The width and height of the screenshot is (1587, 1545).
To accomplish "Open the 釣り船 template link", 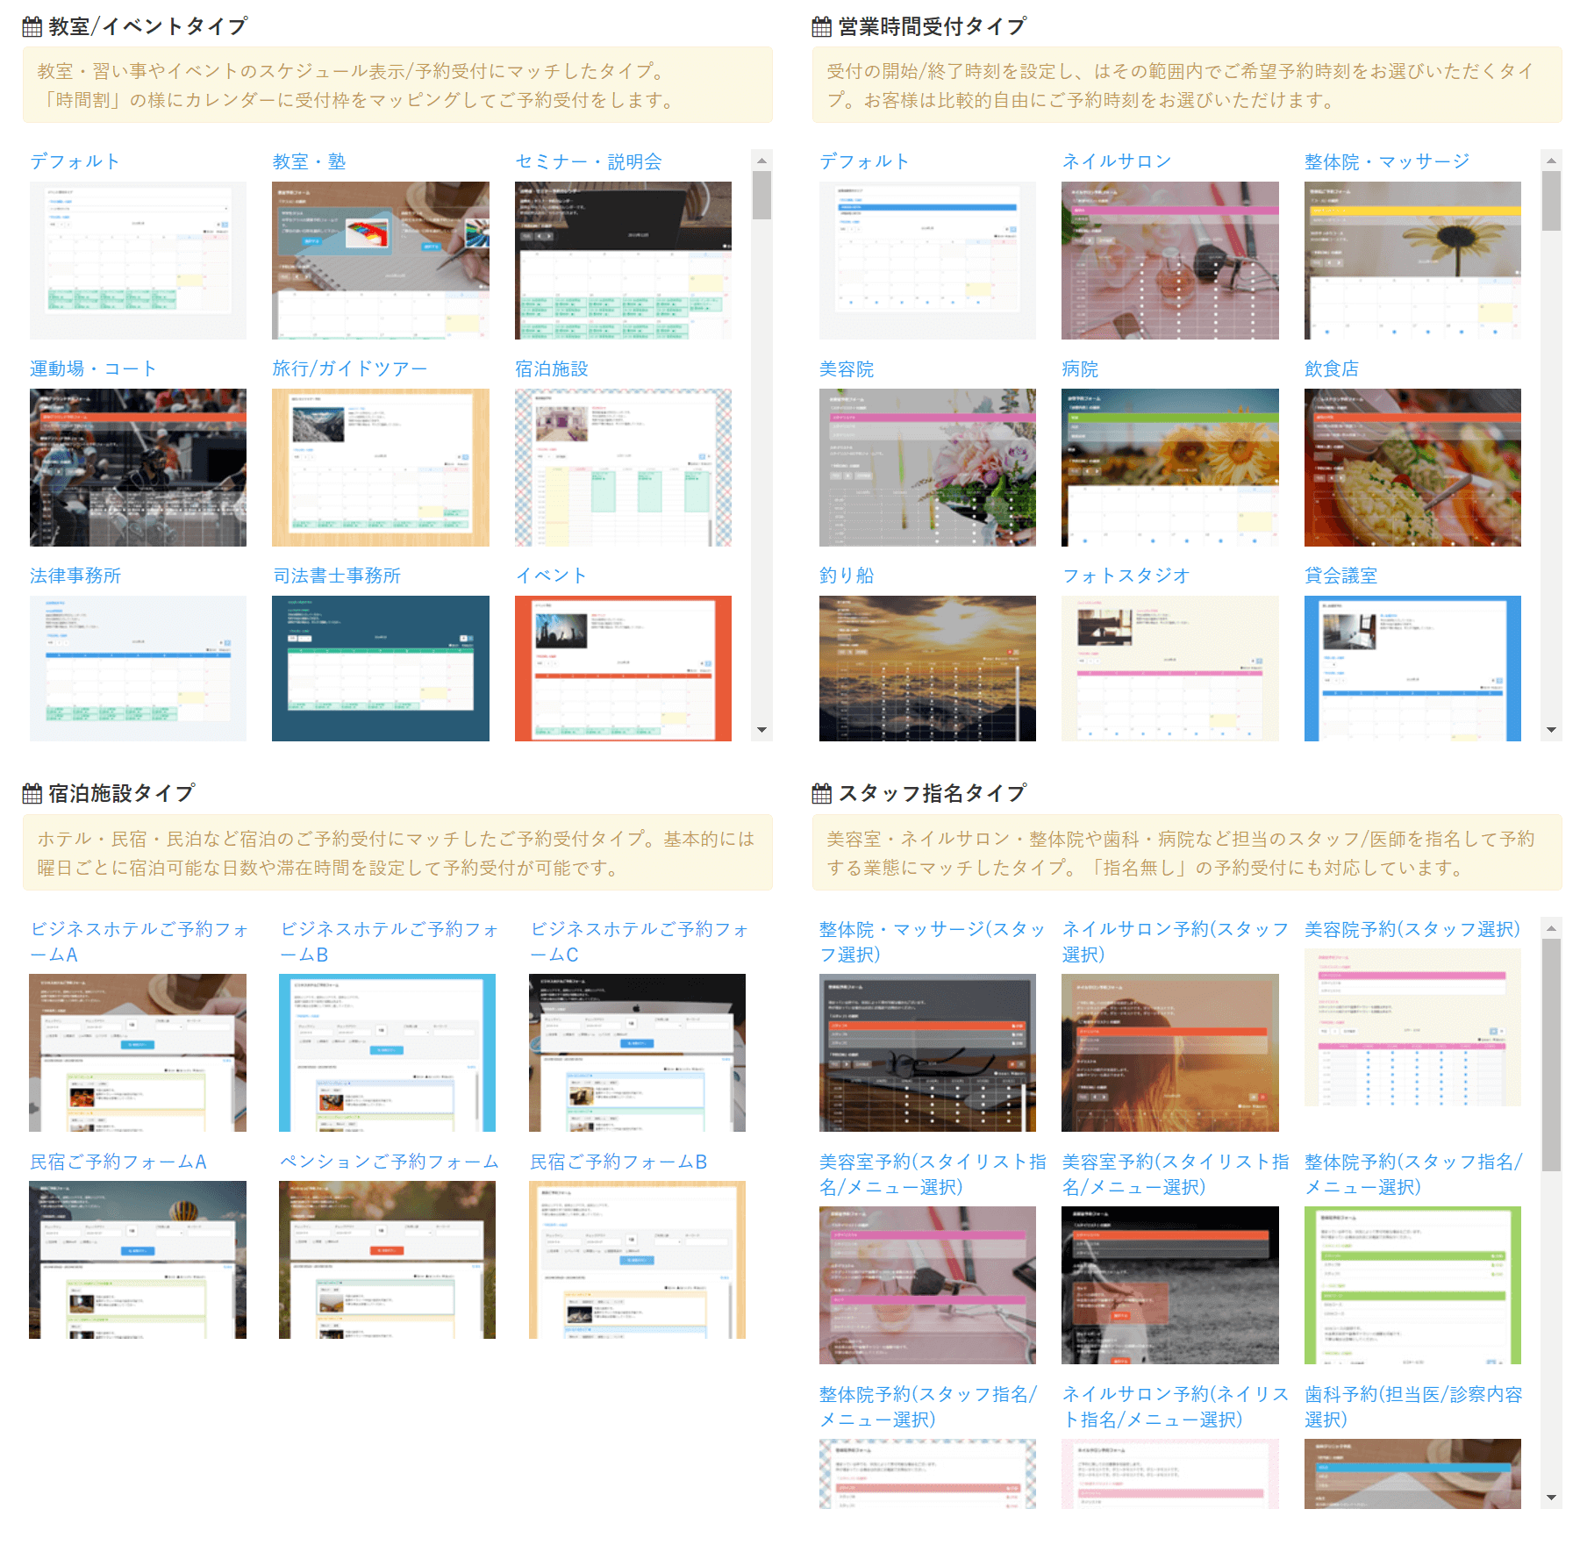I will click(846, 576).
